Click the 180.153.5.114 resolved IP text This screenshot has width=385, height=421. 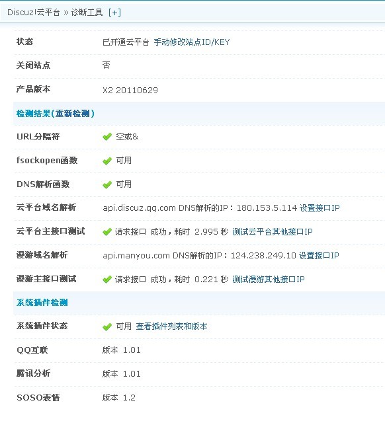pos(267,208)
